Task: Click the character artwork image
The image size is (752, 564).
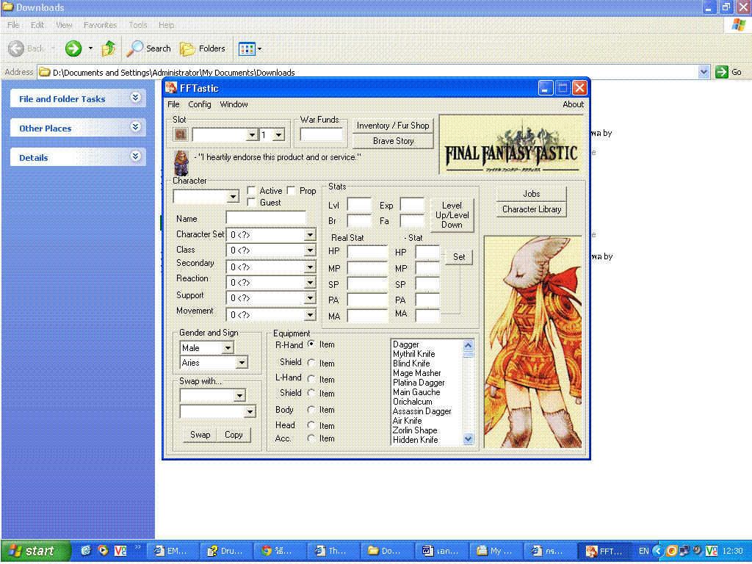Action: 533,342
